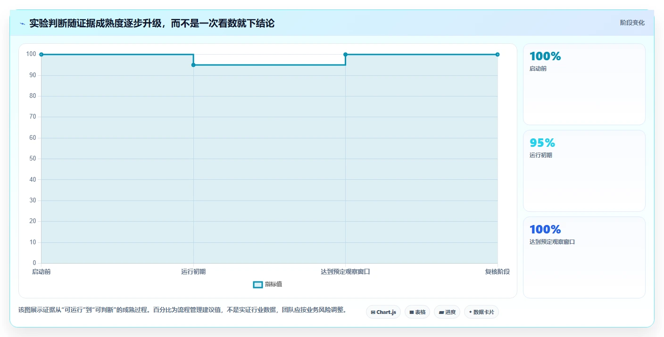This screenshot has height=337, width=664.
Task: Click the 运行初期 data point at 95
Action: (x=193, y=65)
